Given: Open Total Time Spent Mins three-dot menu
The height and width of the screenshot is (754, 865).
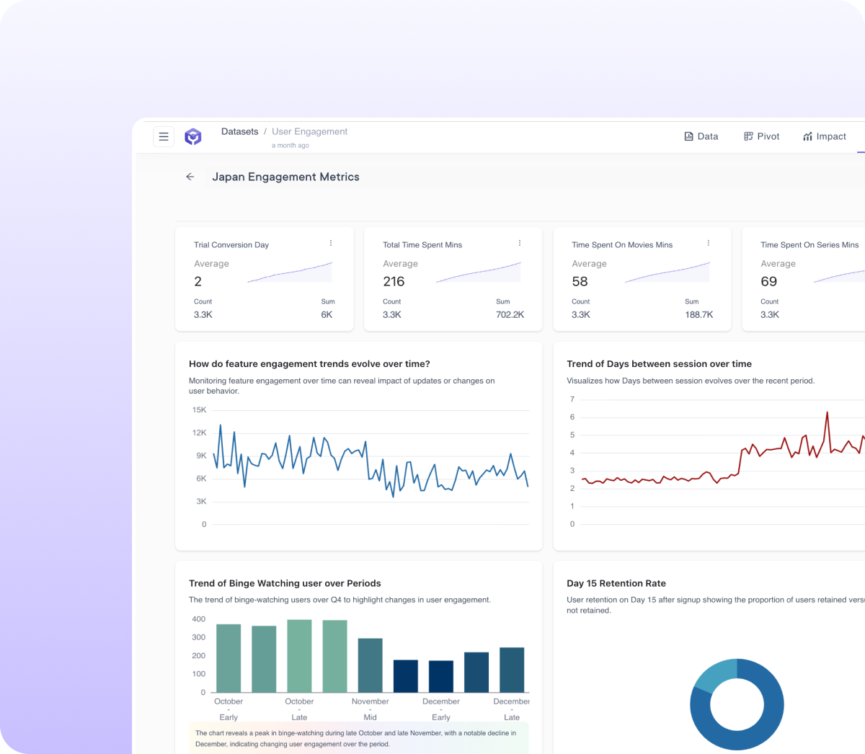Looking at the screenshot, I should (520, 243).
